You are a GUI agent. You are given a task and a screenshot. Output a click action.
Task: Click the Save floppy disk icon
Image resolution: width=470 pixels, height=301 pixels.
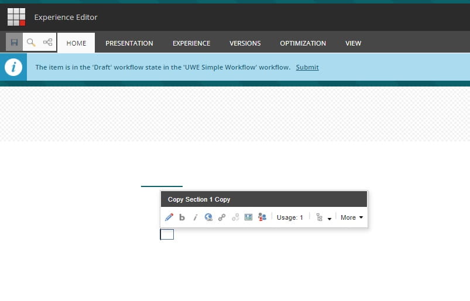[x=14, y=43]
